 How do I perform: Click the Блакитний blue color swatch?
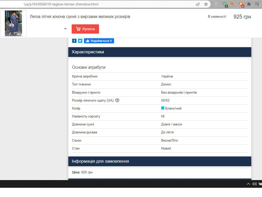tap(162, 108)
